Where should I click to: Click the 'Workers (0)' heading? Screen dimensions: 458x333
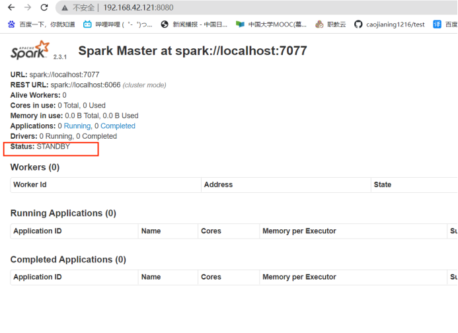tap(35, 167)
